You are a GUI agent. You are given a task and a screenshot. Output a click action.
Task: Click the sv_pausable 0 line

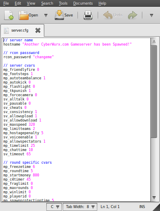(17, 103)
